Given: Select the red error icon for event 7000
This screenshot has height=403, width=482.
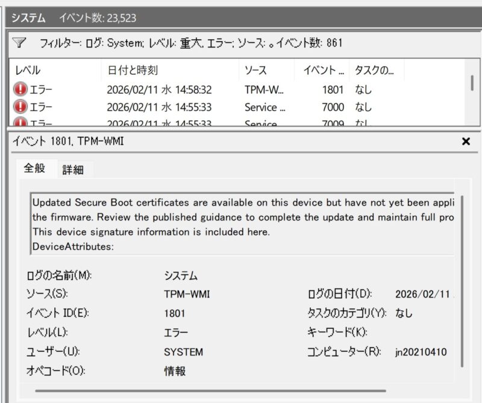Looking at the screenshot, I should (x=20, y=107).
